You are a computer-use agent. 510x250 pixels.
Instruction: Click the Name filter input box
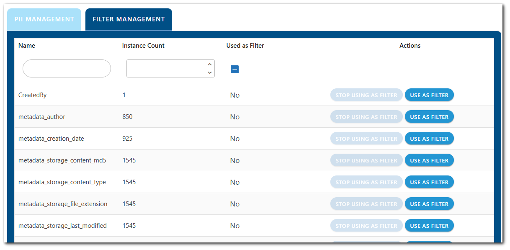pos(66,68)
